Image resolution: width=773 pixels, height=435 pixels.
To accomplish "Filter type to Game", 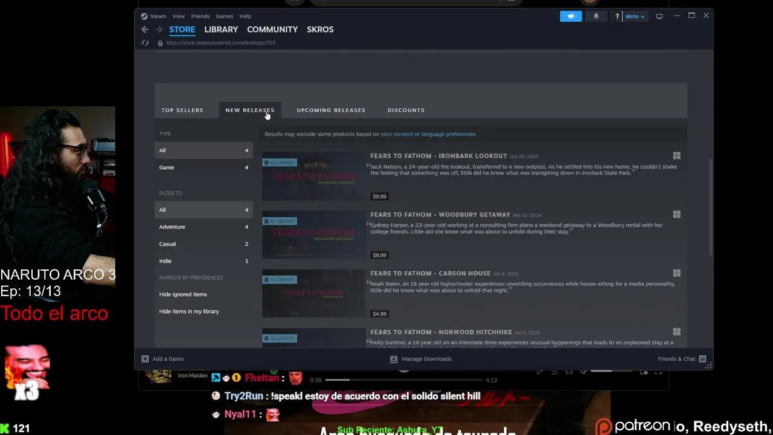I will tap(204, 167).
